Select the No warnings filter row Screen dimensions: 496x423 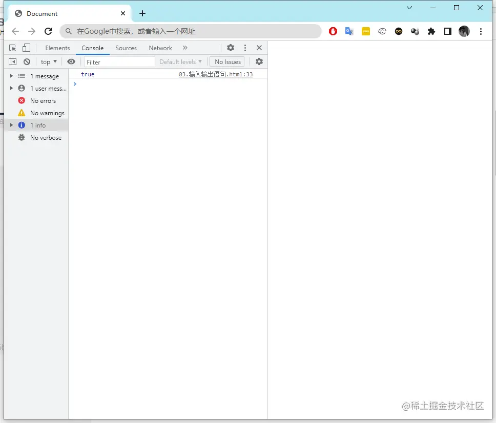[37, 113]
